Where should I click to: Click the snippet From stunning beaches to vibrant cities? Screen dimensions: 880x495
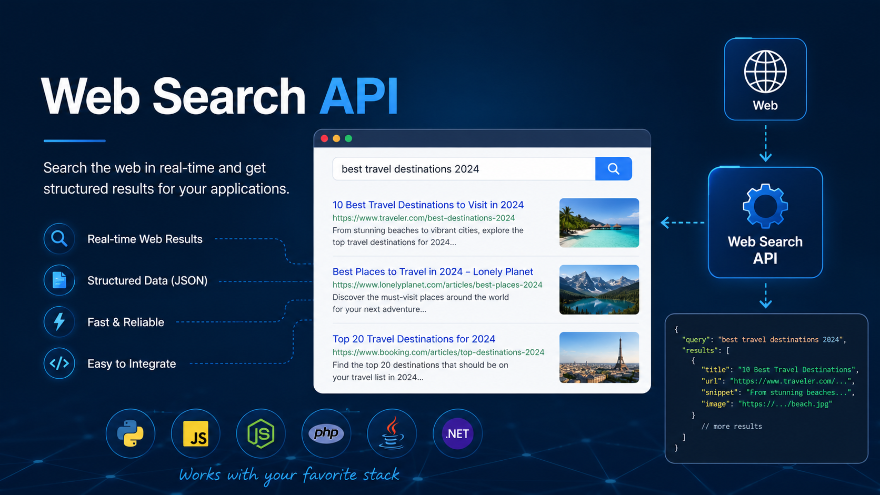pos(428,236)
